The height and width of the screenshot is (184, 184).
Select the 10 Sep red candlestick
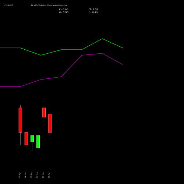[44, 113]
